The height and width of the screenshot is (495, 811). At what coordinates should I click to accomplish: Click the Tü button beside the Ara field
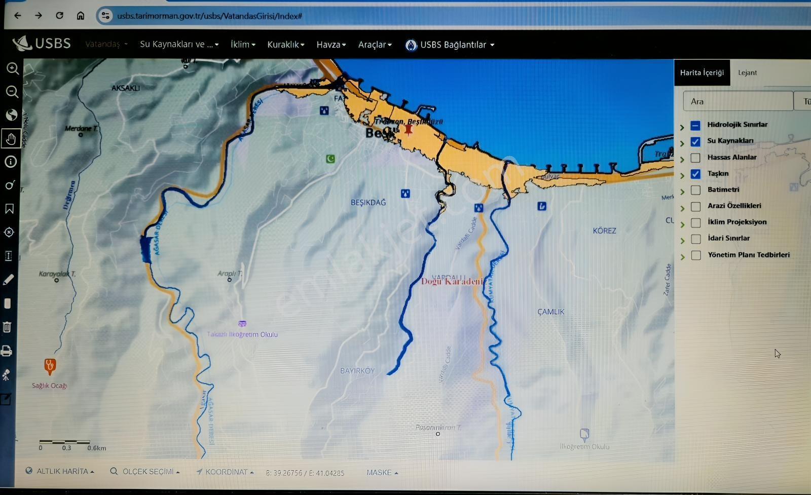(x=803, y=101)
